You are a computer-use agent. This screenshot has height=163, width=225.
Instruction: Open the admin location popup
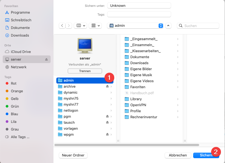(x=135, y=26)
